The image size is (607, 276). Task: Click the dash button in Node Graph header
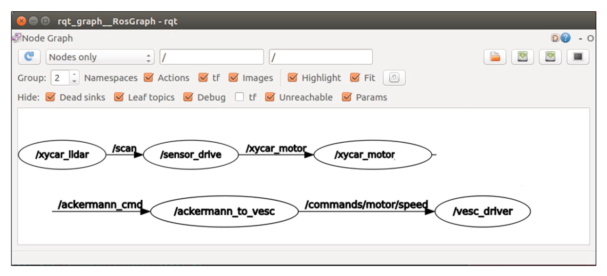point(581,39)
